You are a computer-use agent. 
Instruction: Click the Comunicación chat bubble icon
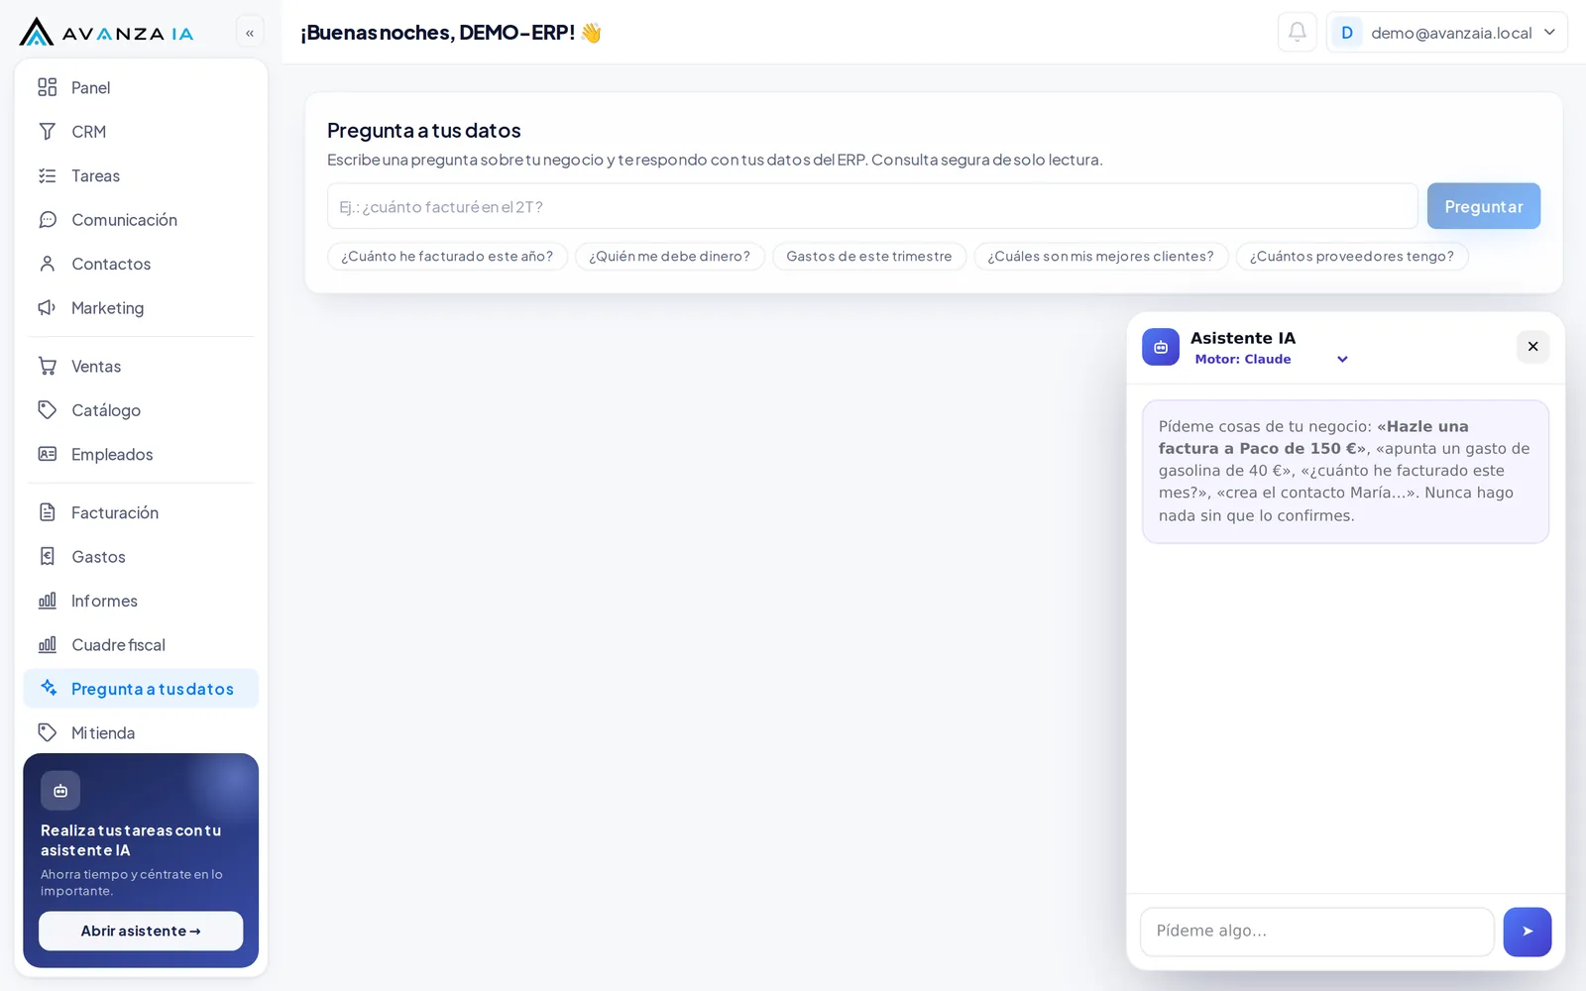coord(47,220)
